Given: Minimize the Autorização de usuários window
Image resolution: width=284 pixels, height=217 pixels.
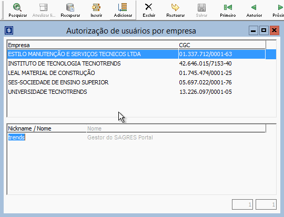Looking at the screenshot, I should click(253, 30).
